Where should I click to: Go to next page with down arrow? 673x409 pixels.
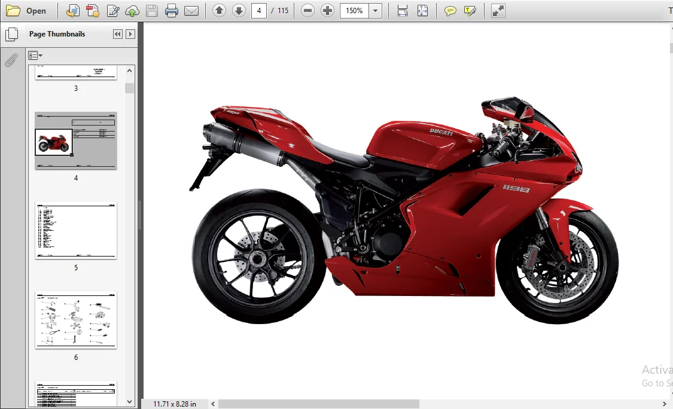pyautogui.click(x=239, y=11)
